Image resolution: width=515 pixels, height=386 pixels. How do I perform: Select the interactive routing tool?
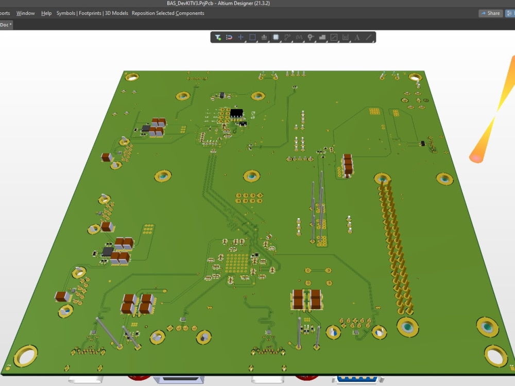pyautogui.click(x=287, y=37)
